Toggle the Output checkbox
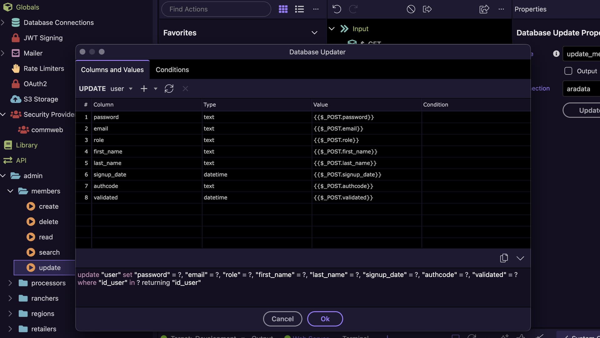This screenshot has height=338, width=600. [568, 71]
